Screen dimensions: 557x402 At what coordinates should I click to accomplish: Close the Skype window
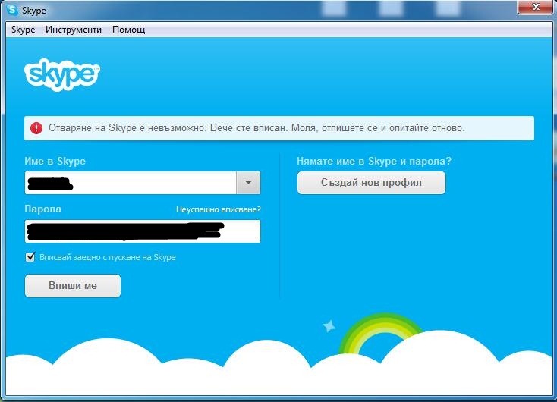[536, 7]
